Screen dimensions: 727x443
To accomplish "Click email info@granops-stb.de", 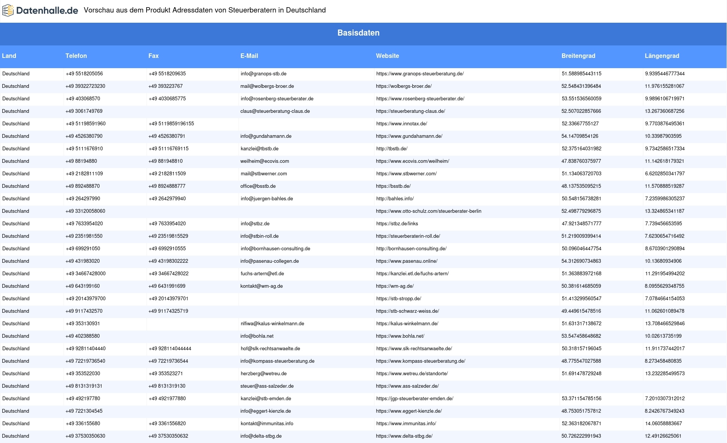I will tap(264, 74).
